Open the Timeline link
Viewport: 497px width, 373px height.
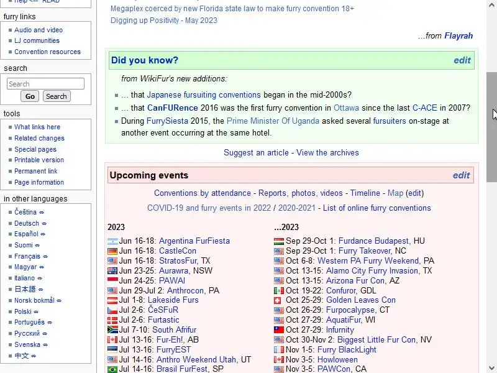click(365, 193)
